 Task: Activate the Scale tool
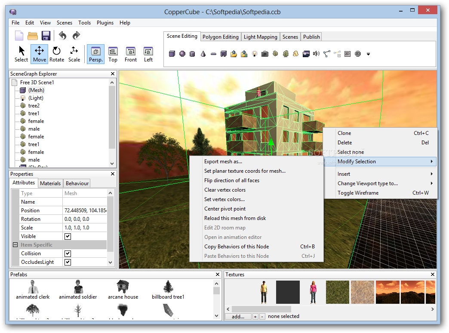74,54
